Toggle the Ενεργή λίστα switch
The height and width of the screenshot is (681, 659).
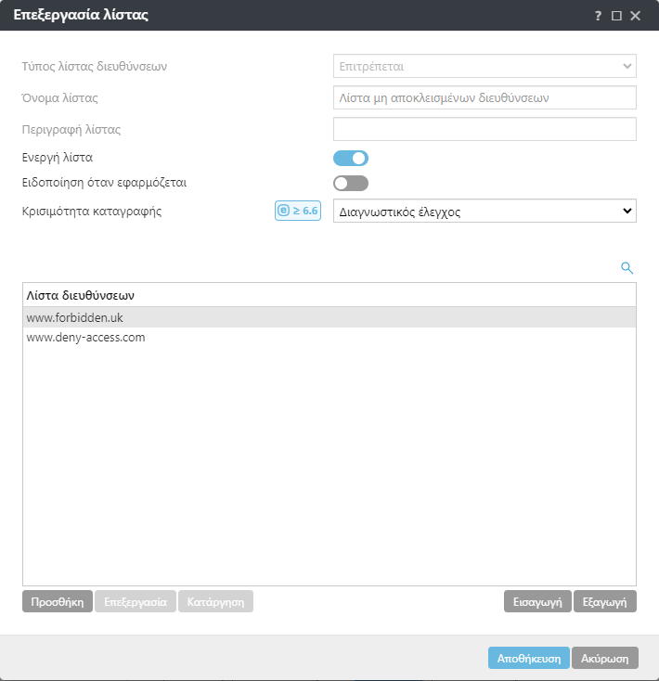pyautogui.click(x=351, y=158)
